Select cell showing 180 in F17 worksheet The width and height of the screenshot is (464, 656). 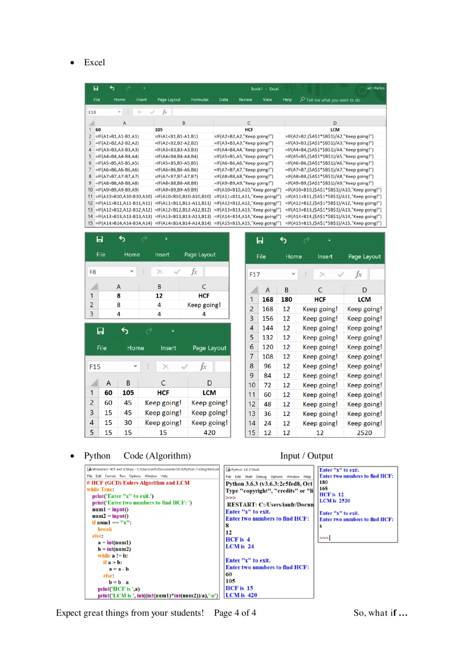[287, 299]
